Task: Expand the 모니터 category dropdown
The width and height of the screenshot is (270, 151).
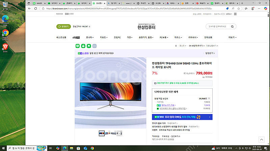Action: pos(90,37)
